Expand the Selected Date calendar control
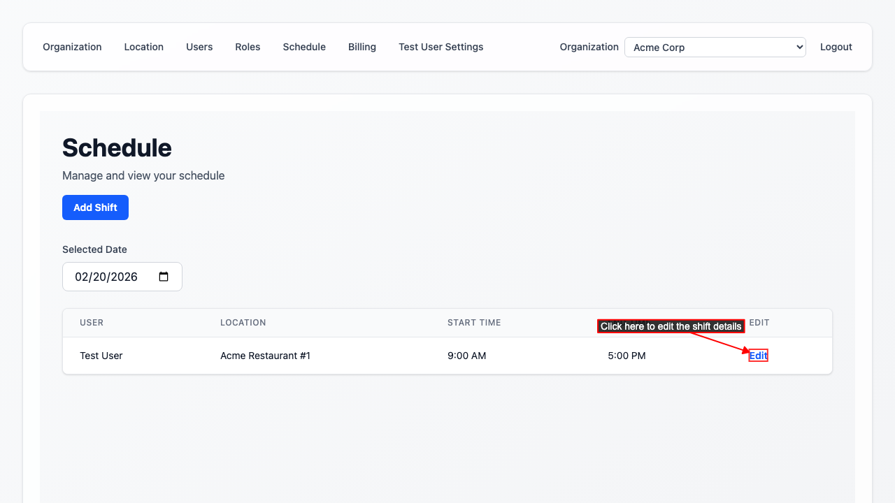Viewport: 895px width, 503px height. pyautogui.click(x=163, y=277)
